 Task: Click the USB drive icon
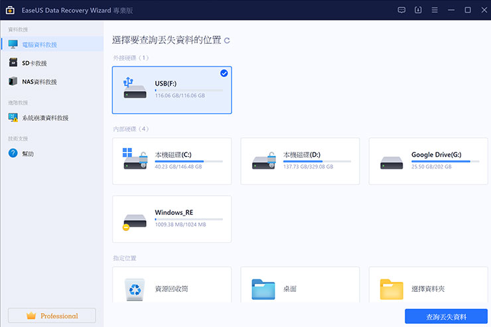(x=135, y=88)
